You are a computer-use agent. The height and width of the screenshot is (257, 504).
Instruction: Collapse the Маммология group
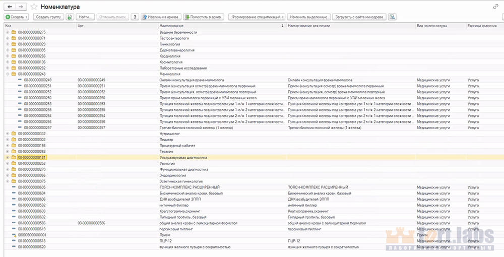(x=7, y=74)
